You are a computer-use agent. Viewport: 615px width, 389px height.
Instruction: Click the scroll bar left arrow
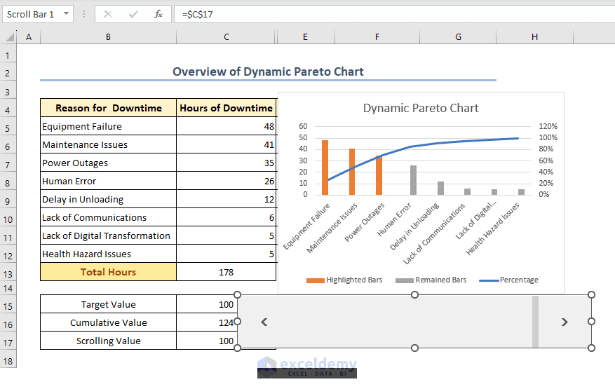click(264, 322)
